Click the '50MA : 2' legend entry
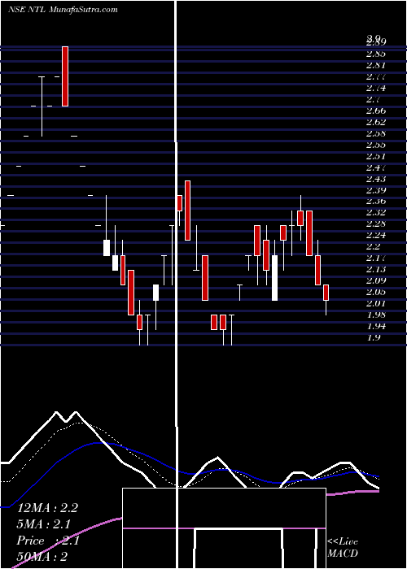 point(42,556)
